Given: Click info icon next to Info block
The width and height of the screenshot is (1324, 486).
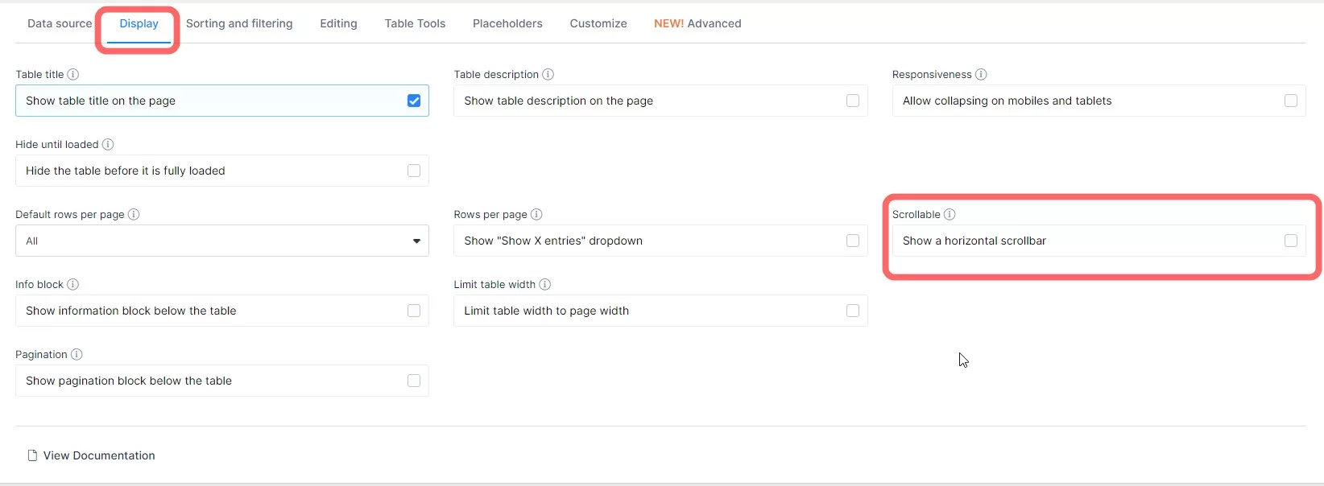Looking at the screenshot, I should point(73,285).
